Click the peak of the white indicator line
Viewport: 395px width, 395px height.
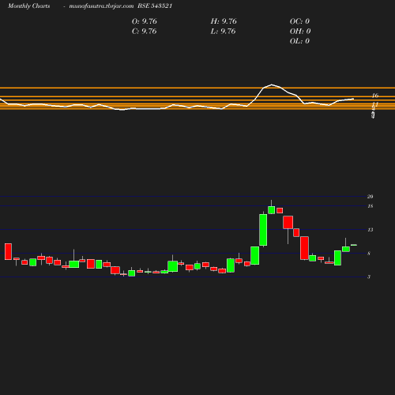click(x=272, y=85)
